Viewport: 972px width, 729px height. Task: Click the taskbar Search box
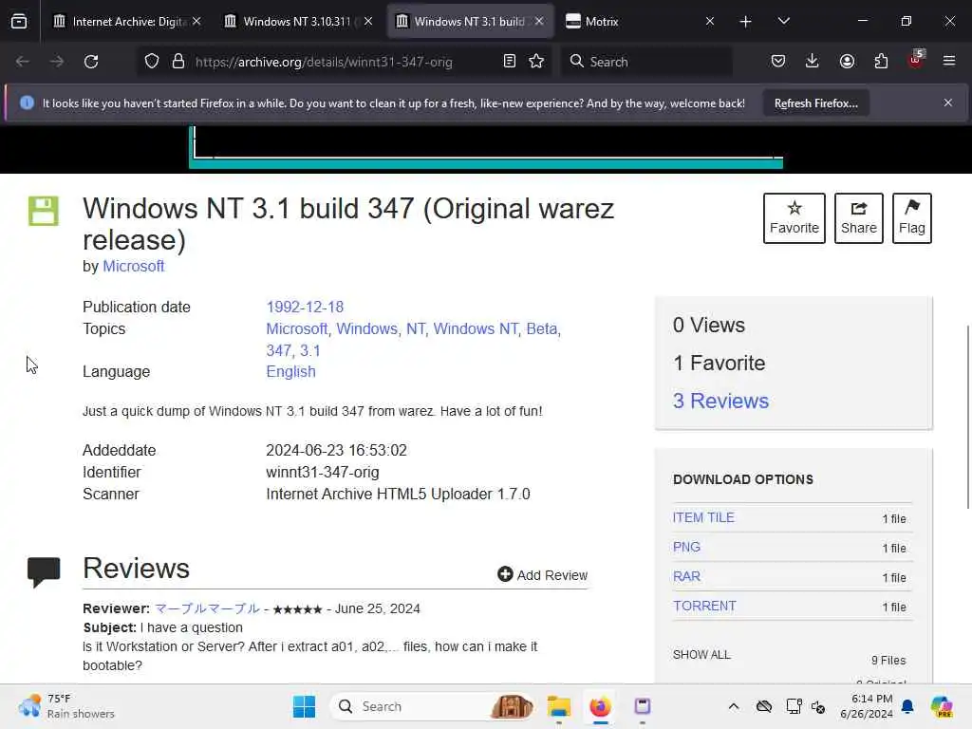click(x=433, y=706)
